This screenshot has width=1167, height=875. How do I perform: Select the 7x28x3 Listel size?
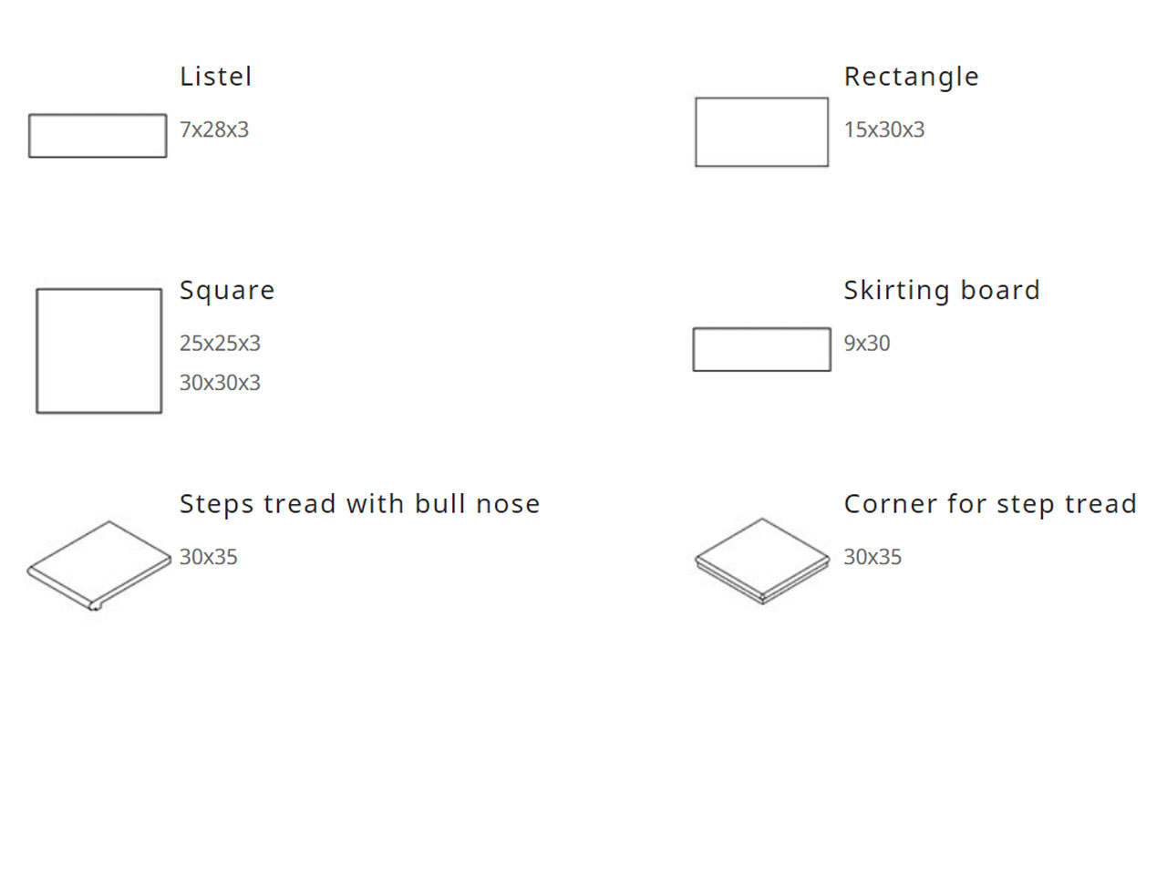click(x=214, y=129)
